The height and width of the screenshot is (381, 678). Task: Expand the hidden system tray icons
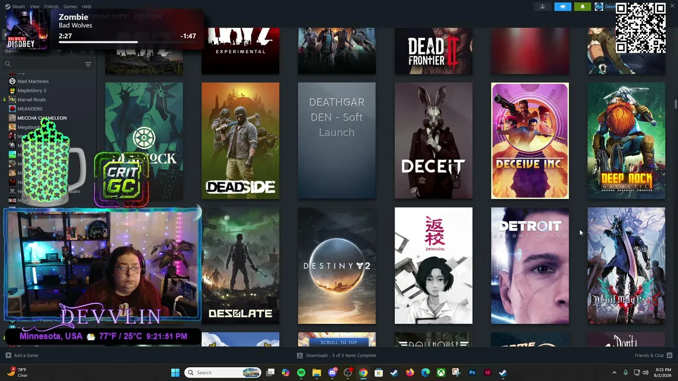(x=614, y=373)
